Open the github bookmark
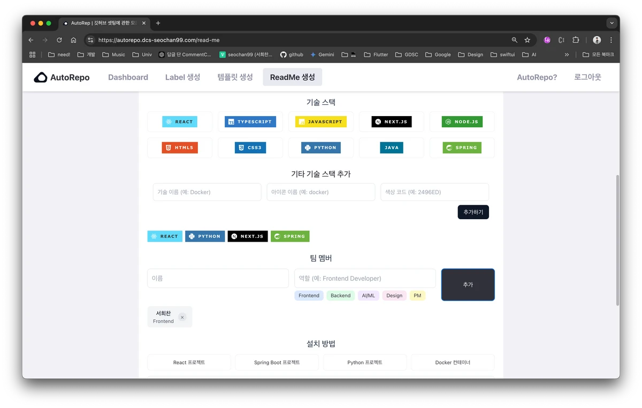Screen dimensions: 642x408 pyautogui.click(x=292, y=55)
